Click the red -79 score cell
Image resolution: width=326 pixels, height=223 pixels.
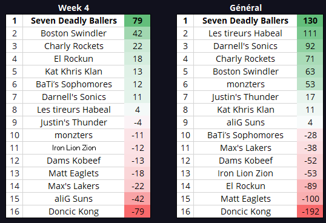point(137,211)
